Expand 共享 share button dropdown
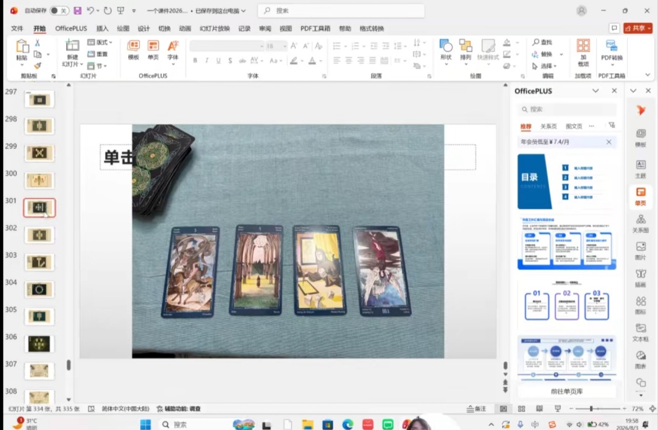 (x=649, y=28)
